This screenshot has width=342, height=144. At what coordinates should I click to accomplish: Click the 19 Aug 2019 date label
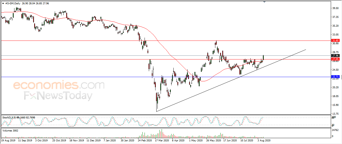pos(9,140)
